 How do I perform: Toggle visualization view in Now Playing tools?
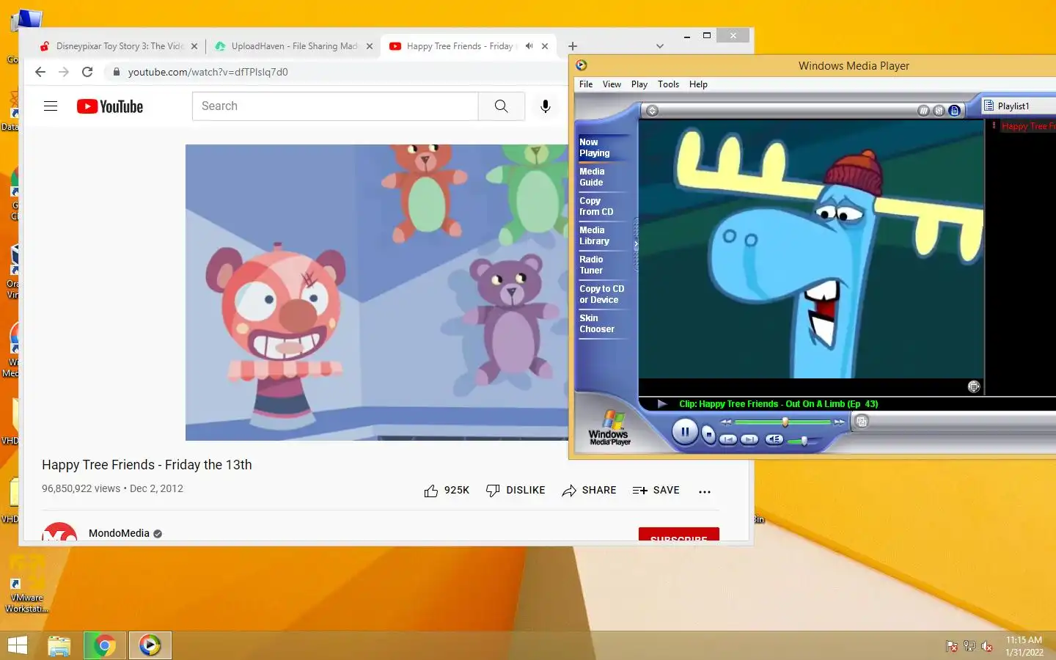(923, 111)
